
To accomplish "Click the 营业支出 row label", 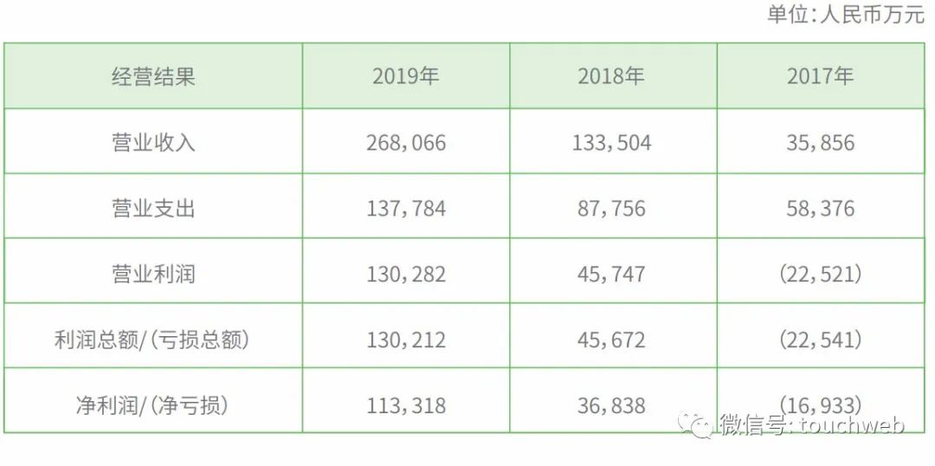I will click(x=154, y=208).
